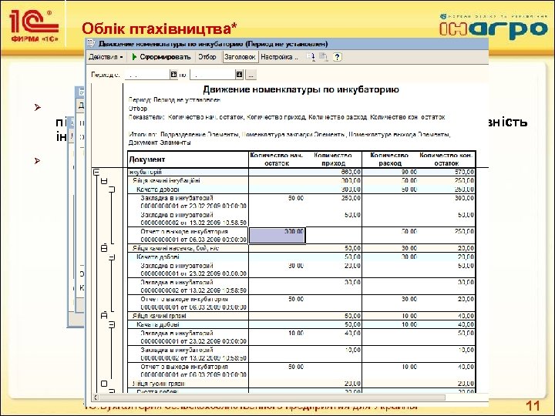Open the Действия dropdown menu
555x416 pixels.
click(106, 57)
